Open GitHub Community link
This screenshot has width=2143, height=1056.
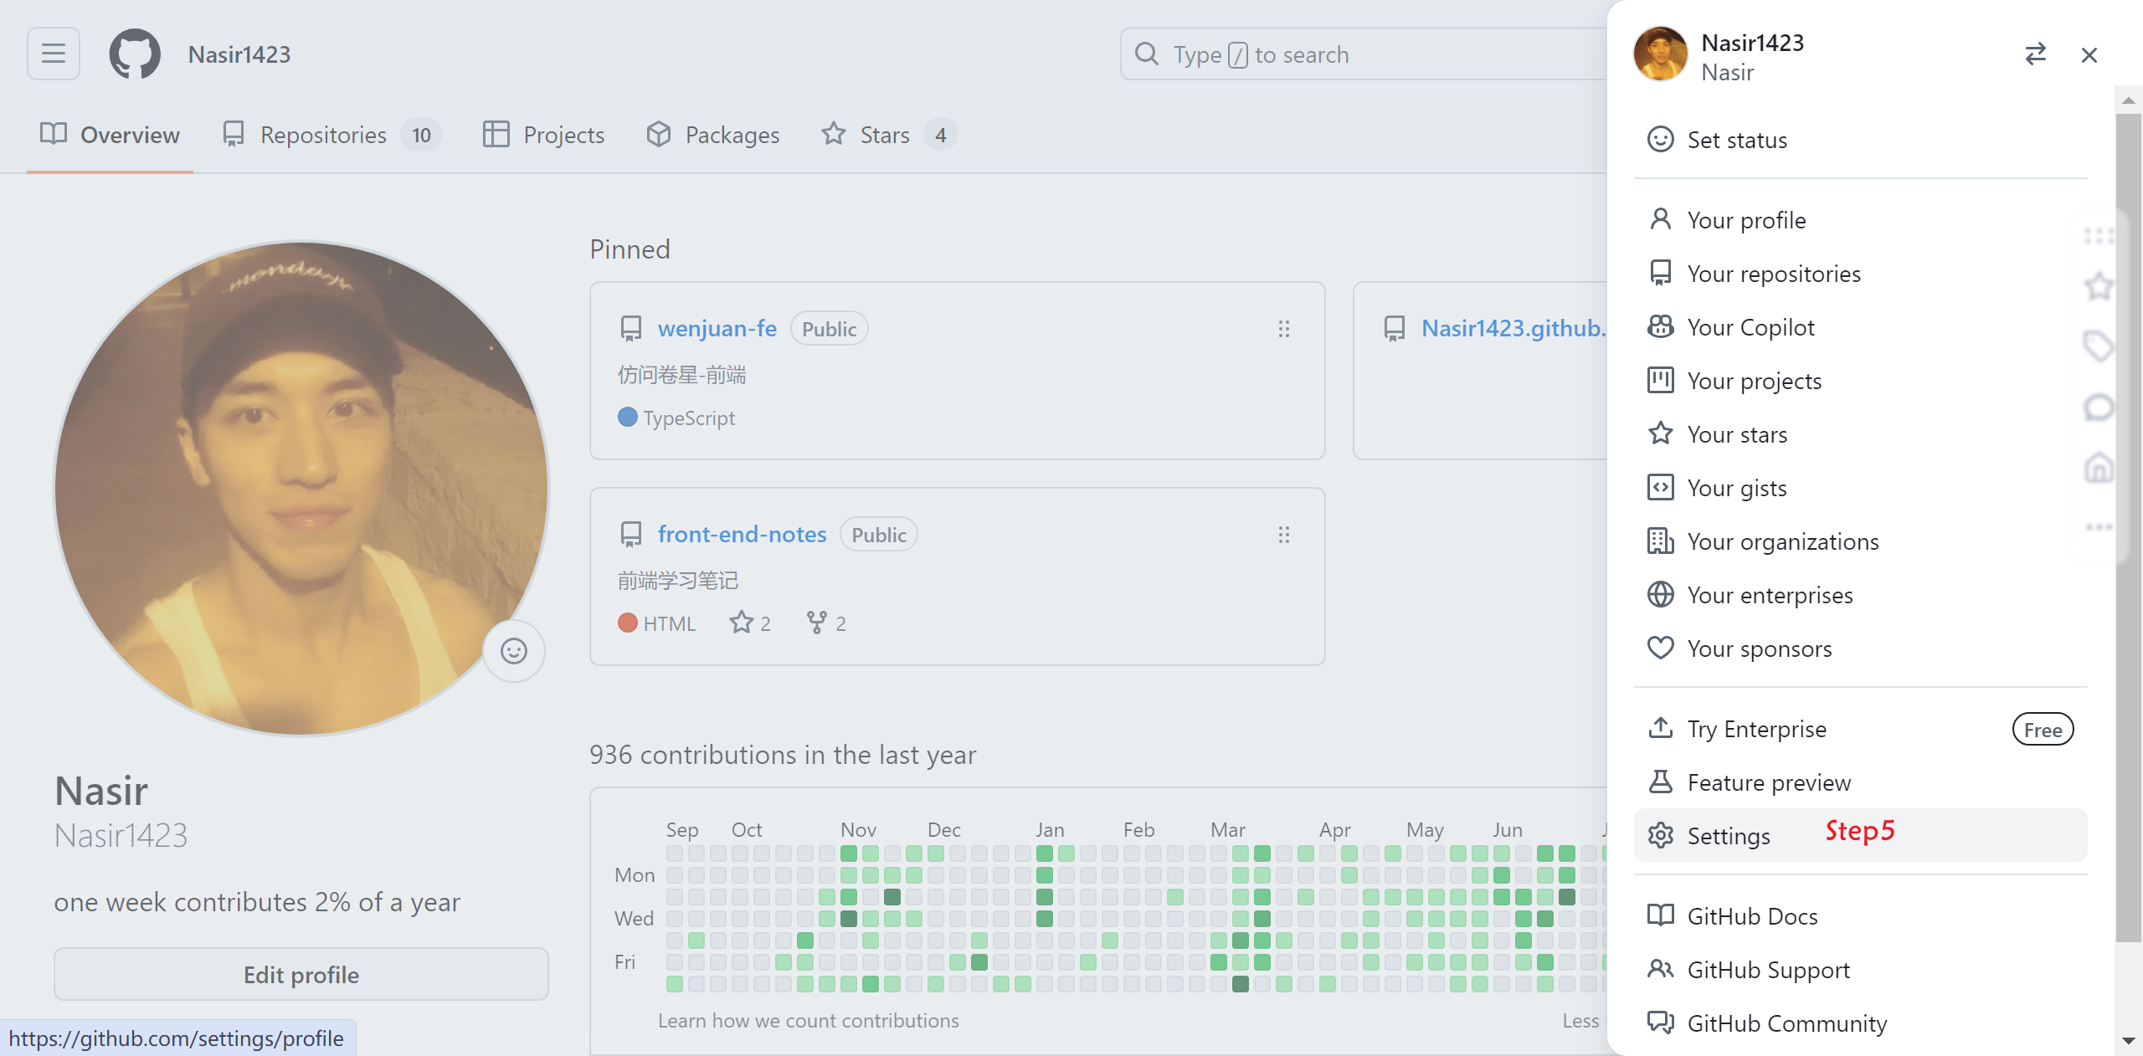[x=1860, y=1023]
